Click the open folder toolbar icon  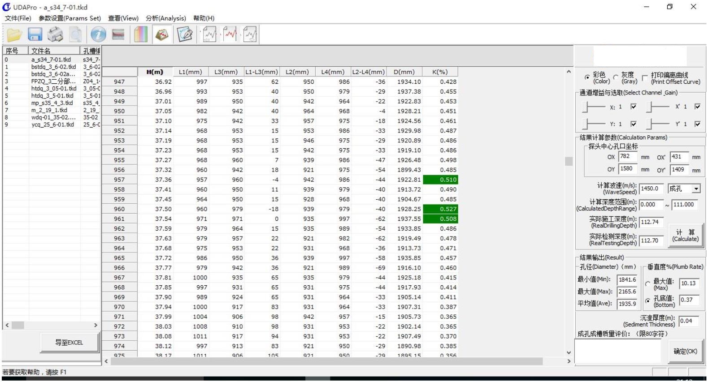coord(14,34)
